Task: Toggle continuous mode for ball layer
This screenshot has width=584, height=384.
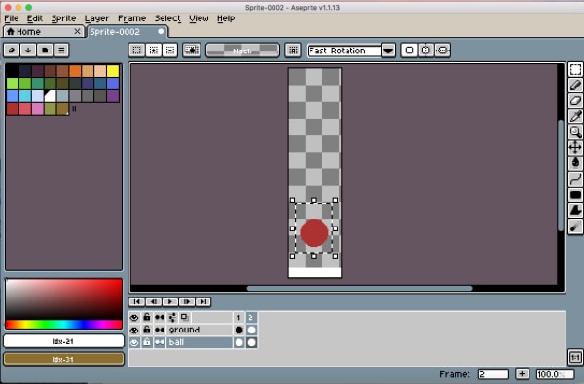Action: point(160,343)
